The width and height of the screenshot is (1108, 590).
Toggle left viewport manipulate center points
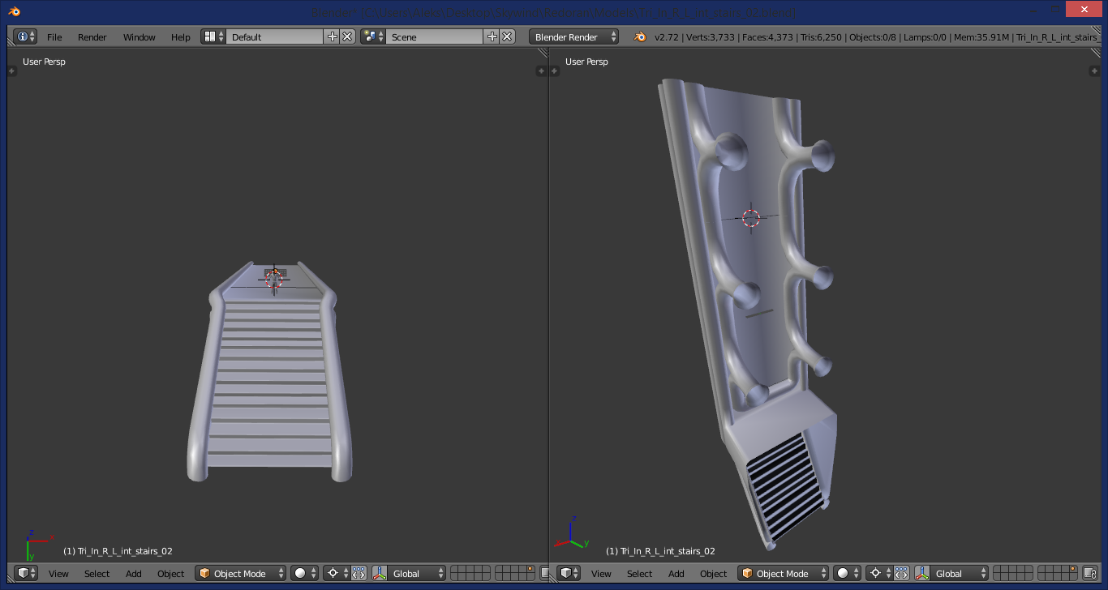(359, 573)
